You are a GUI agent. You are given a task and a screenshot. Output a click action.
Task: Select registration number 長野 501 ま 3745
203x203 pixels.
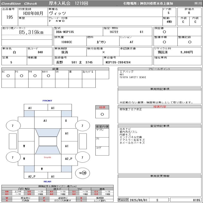(x=74, y=62)
